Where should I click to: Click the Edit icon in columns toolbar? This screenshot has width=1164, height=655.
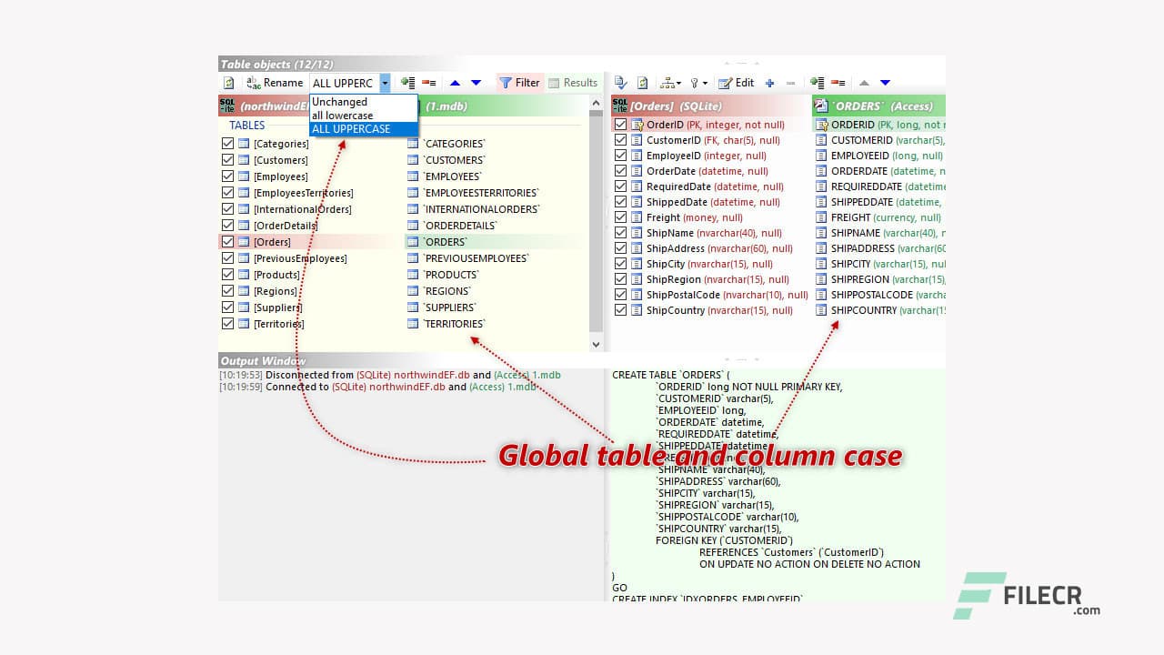coord(736,83)
